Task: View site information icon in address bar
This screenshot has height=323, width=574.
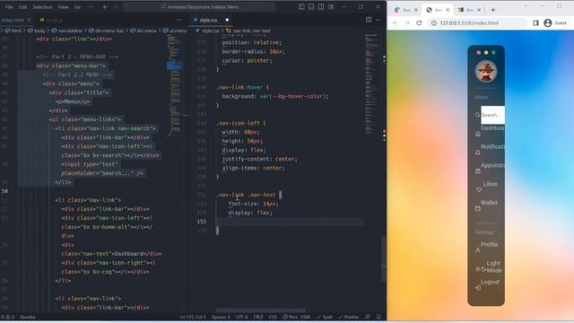Action: click(434, 23)
